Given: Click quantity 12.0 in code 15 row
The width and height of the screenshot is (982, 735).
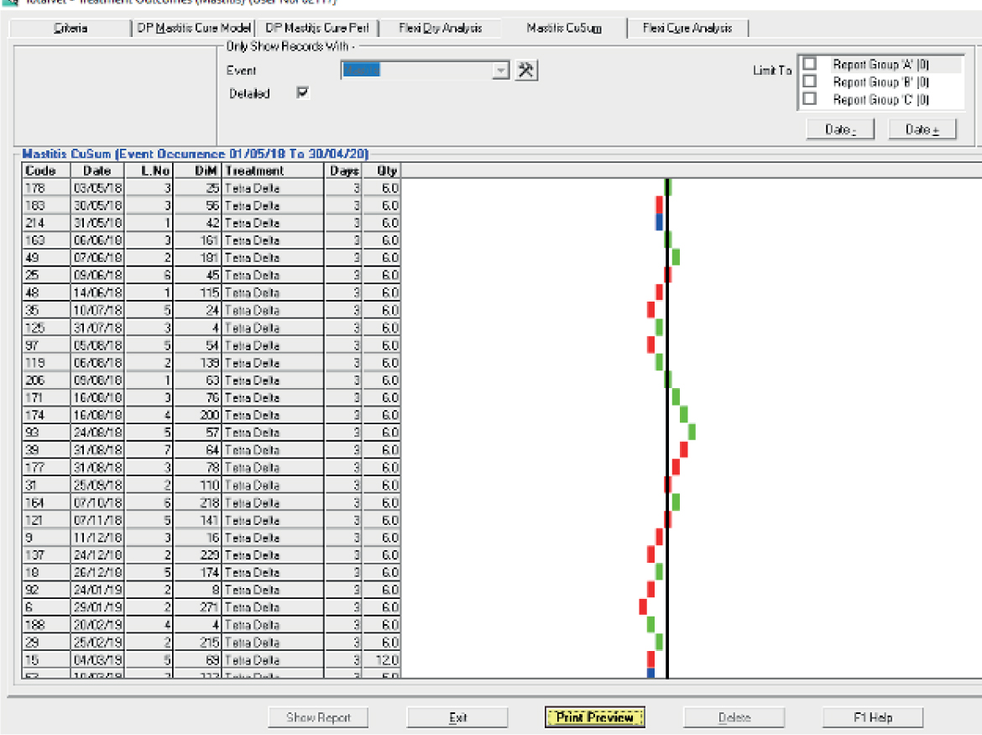Looking at the screenshot, I should (381, 659).
